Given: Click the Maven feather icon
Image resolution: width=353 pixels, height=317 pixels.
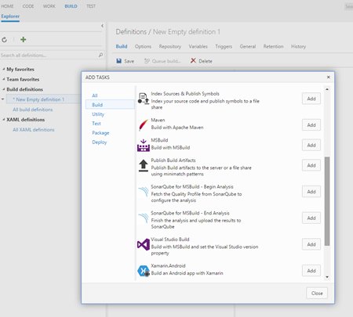Looking at the screenshot, I should tap(144, 124).
